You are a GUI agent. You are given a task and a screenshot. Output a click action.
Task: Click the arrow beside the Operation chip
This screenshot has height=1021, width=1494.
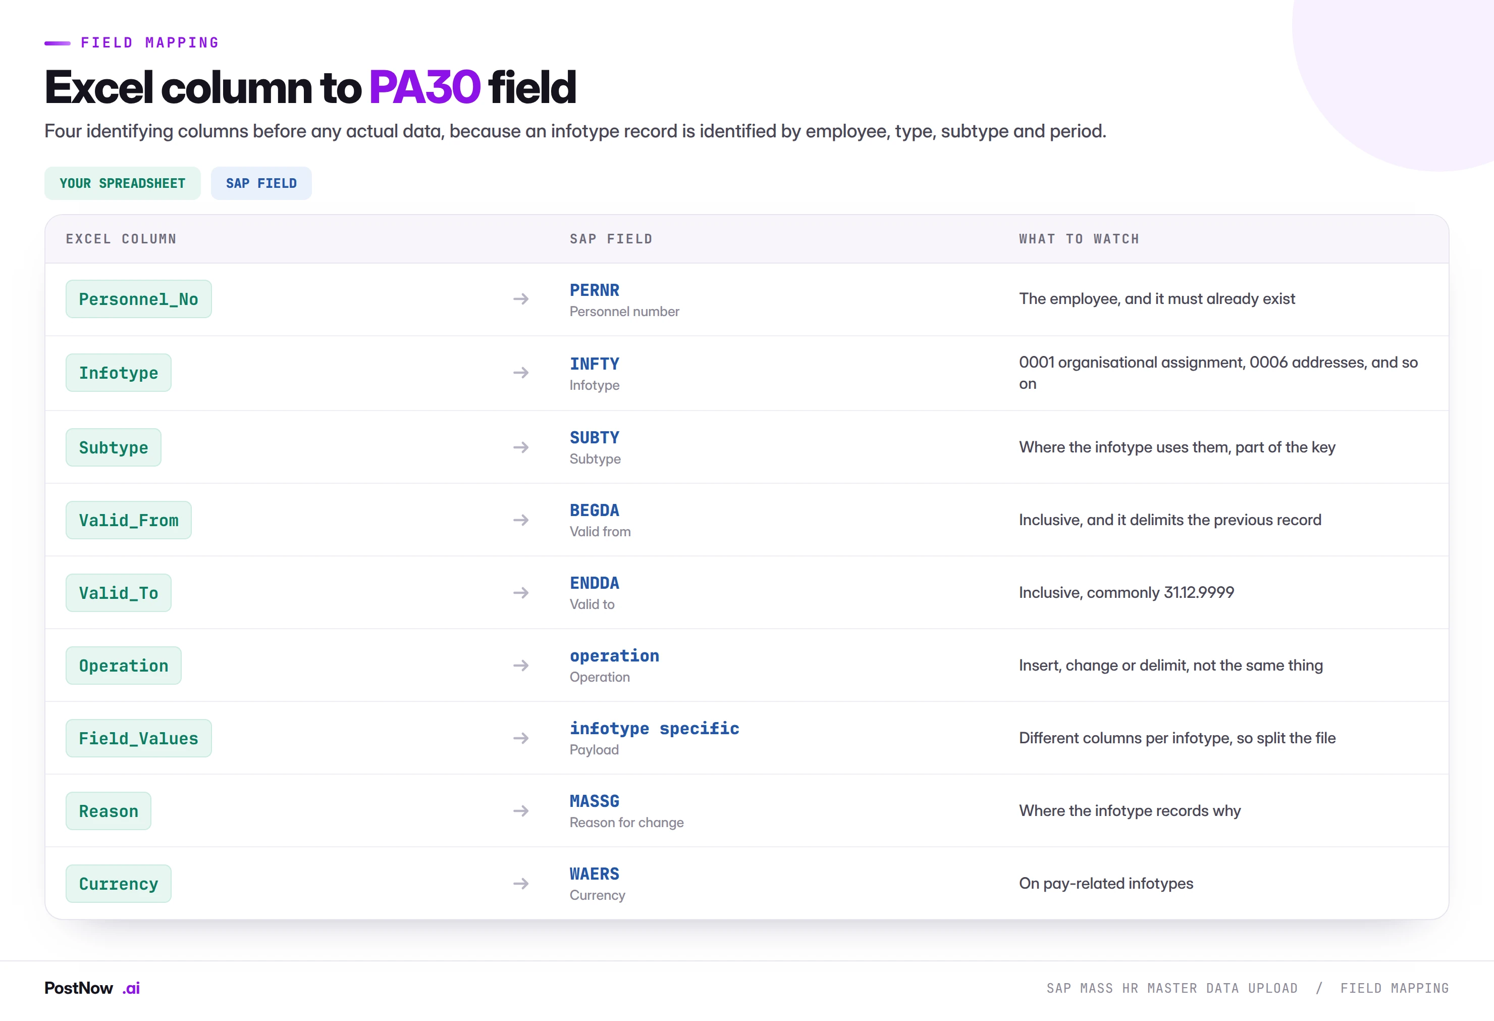point(521,666)
